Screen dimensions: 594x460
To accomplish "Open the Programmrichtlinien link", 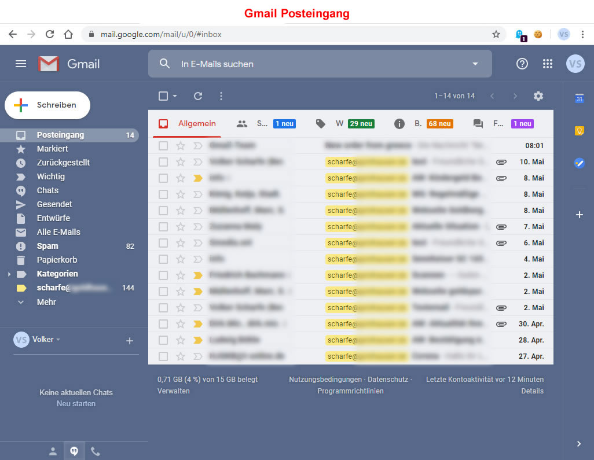I will (x=350, y=391).
